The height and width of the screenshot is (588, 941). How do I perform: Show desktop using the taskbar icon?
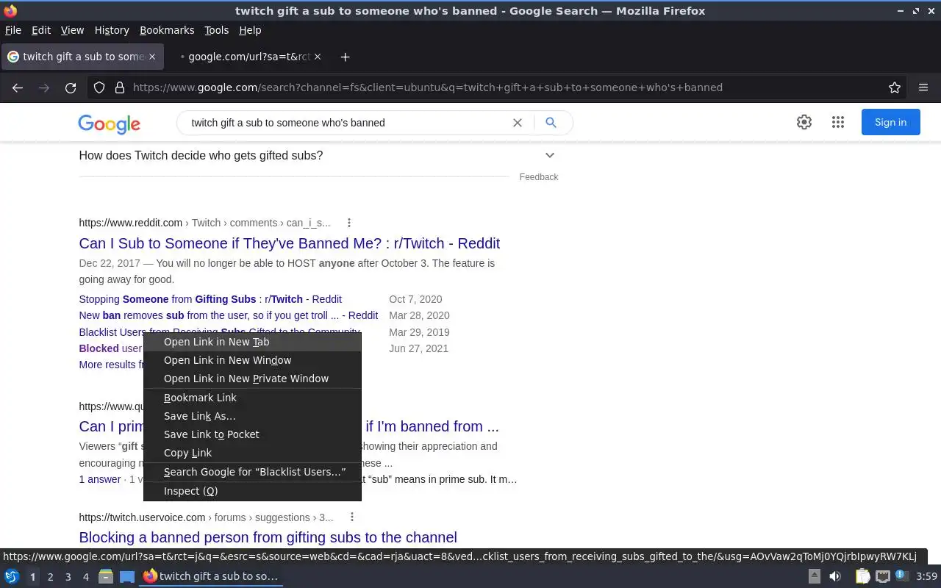pyautogui.click(x=127, y=577)
